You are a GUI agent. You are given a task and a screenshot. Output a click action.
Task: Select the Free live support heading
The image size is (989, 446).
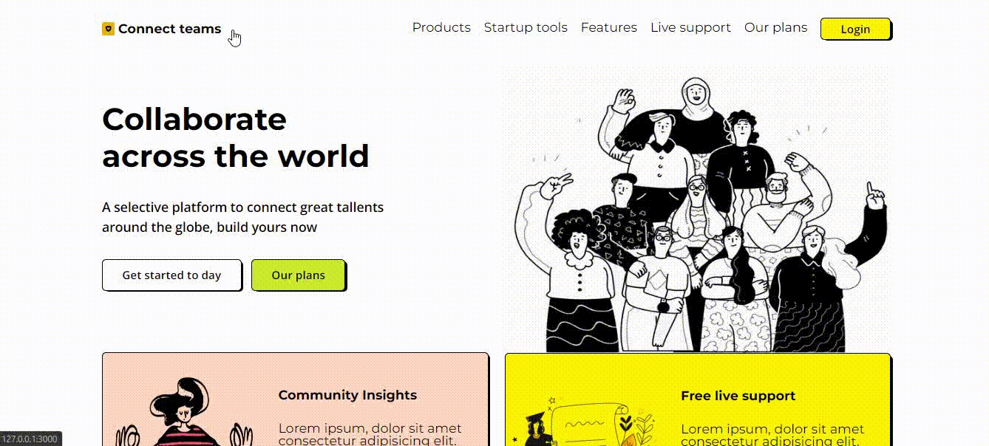point(738,396)
